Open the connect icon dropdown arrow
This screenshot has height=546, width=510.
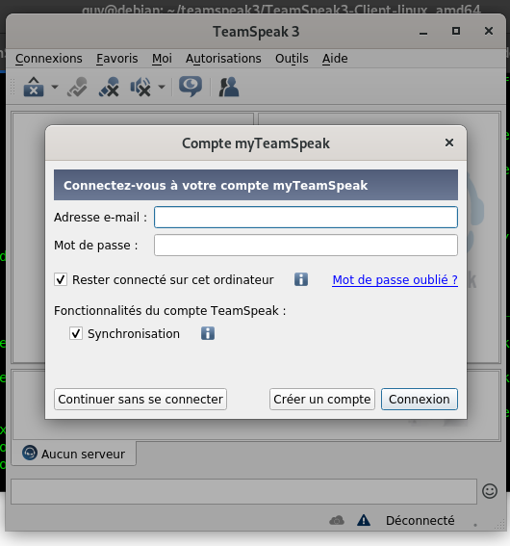pos(55,87)
